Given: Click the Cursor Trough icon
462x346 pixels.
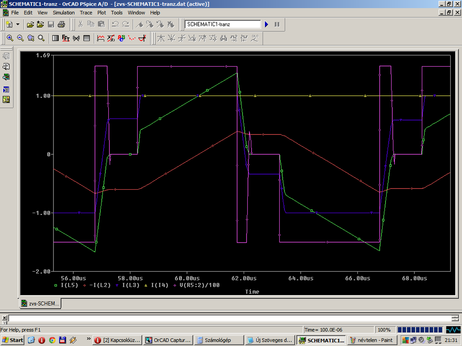Looking at the screenshot, I should tap(171, 38).
